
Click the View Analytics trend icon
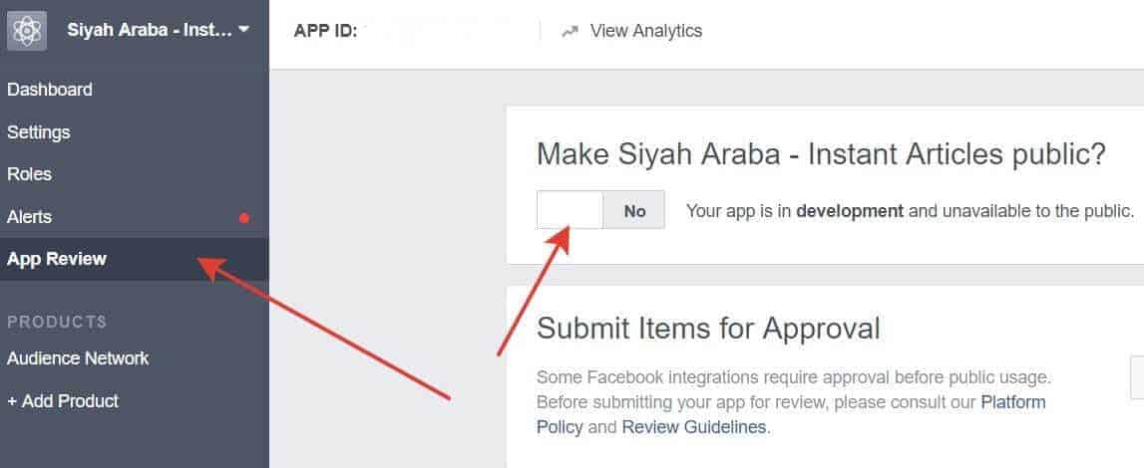pos(570,31)
